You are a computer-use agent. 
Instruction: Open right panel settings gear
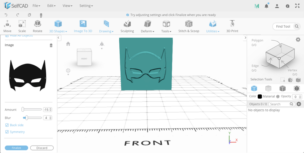[298, 40]
